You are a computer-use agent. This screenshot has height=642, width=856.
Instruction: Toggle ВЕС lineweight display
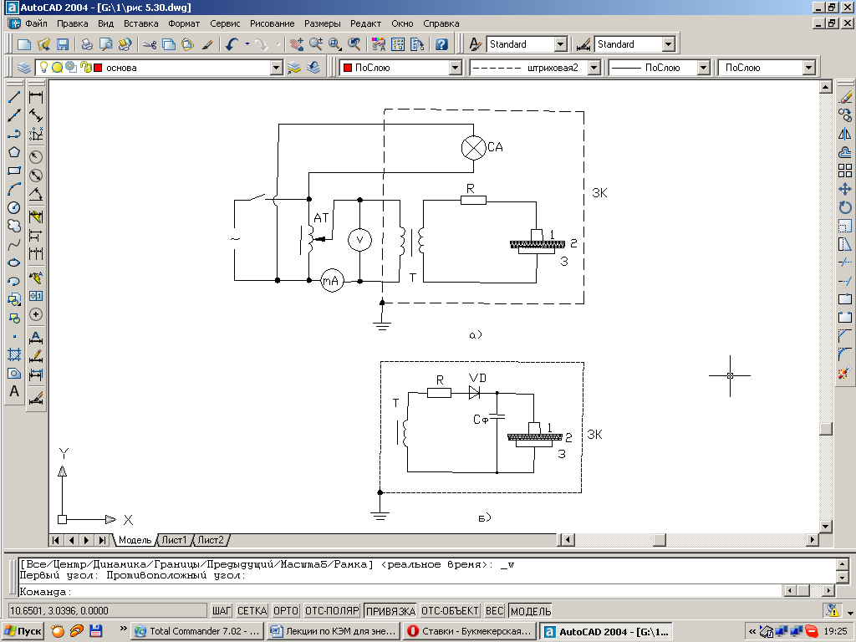click(x=495, y=611)
